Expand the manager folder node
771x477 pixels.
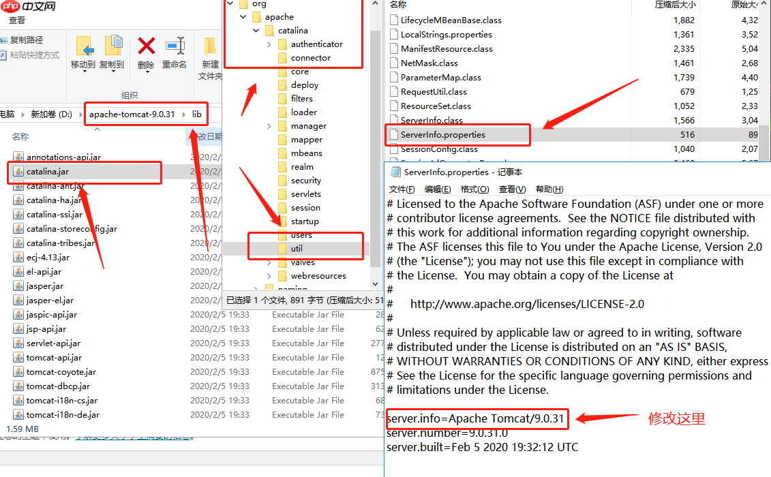tap(269, 126)
